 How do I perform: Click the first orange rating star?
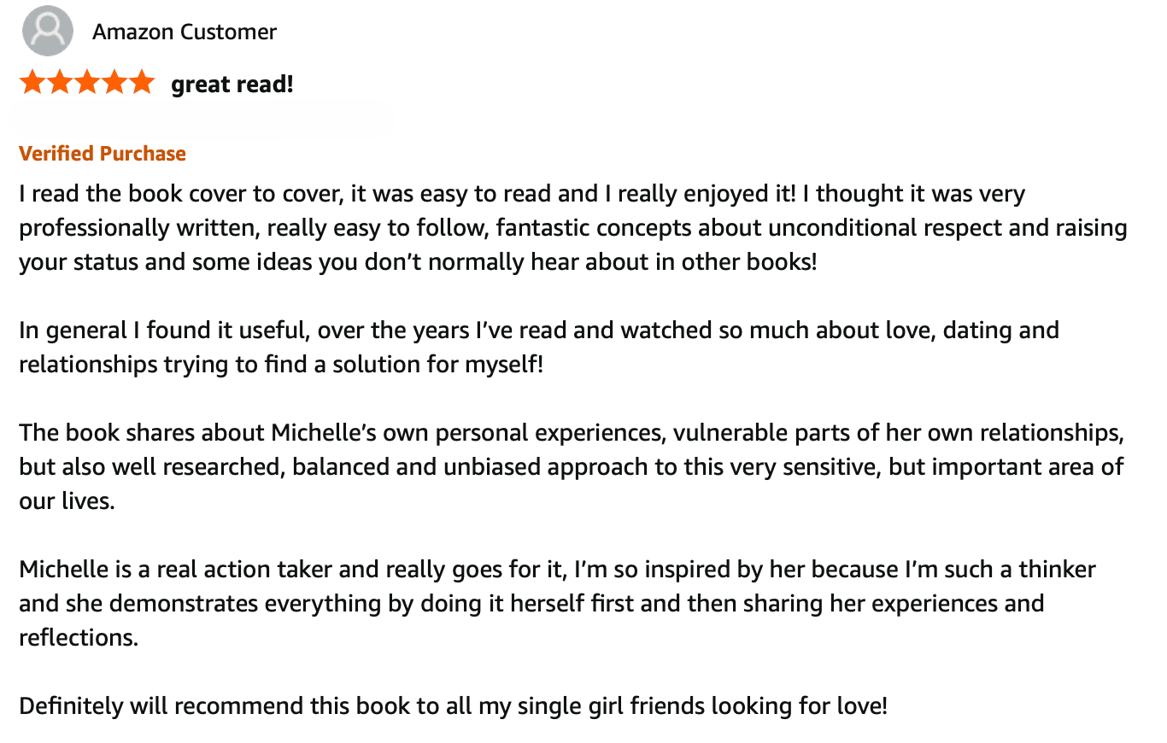click(x=33, y=83)
